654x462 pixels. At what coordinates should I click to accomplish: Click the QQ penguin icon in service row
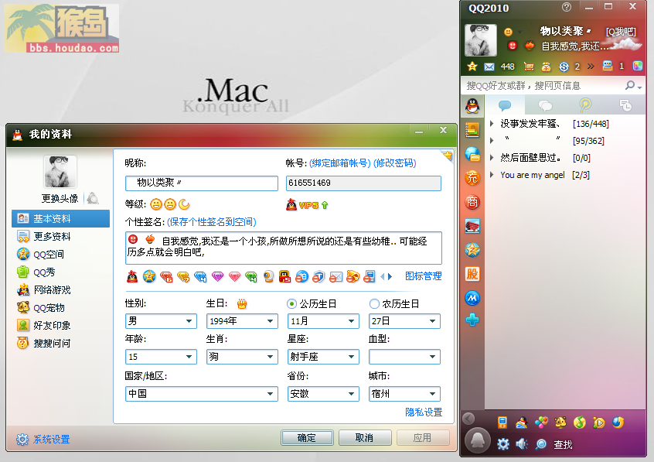point(132,276)
